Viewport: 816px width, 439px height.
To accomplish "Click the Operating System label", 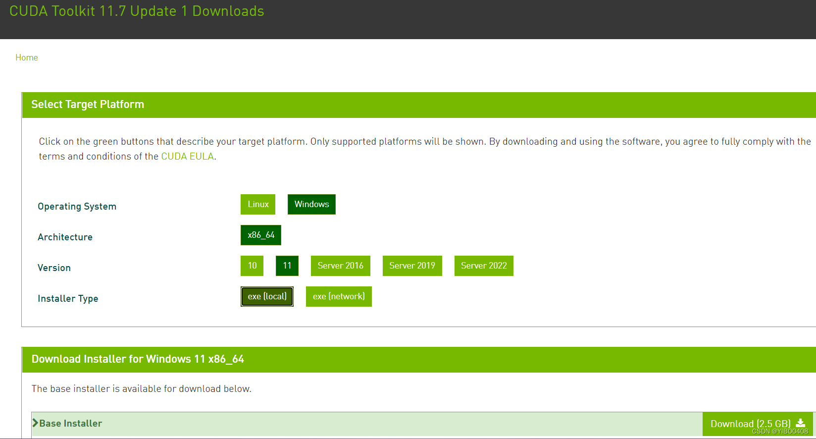I will pos(77,207).
